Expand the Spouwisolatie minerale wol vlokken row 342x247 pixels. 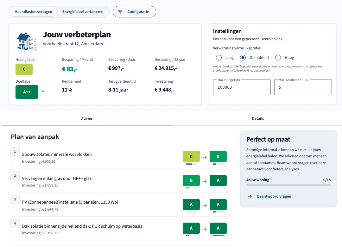[121, 158]
